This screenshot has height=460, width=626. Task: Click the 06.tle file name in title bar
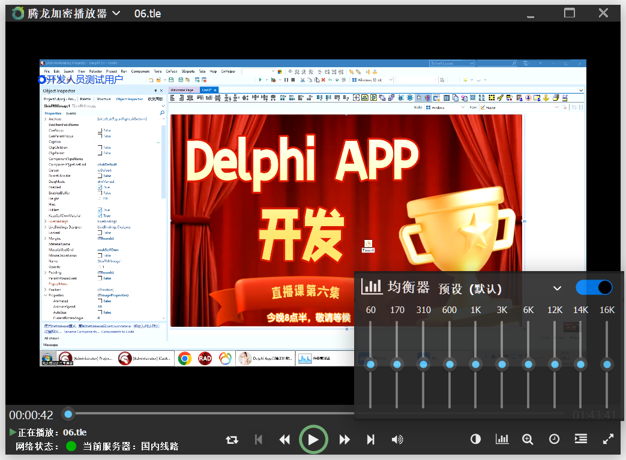click(x=148, y=14)
